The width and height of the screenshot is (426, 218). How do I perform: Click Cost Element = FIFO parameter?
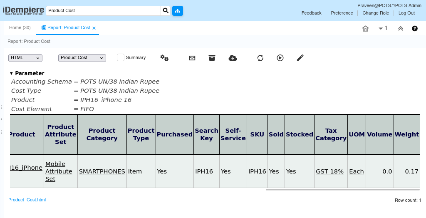click(x=52, y=109)
